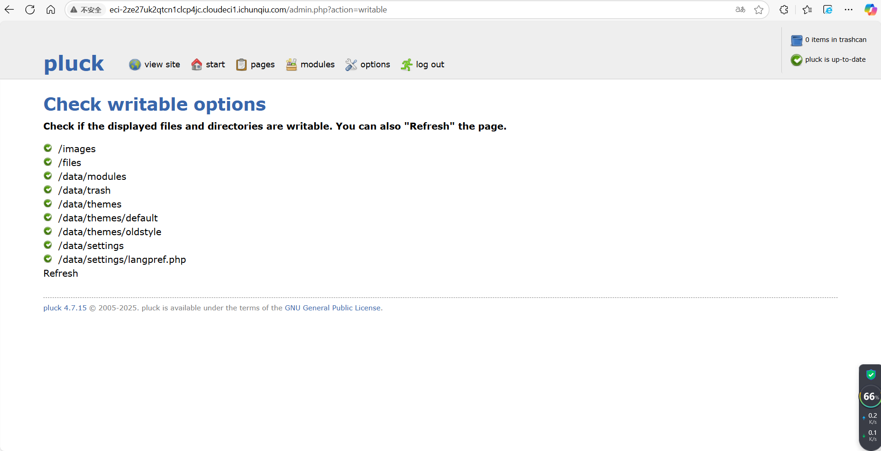Open the browser settings and more menu
The image size is (881, 451).
coord(849,10)
